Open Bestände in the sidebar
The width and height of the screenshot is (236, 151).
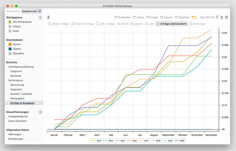pyautogui.click(x=16, y=76)
